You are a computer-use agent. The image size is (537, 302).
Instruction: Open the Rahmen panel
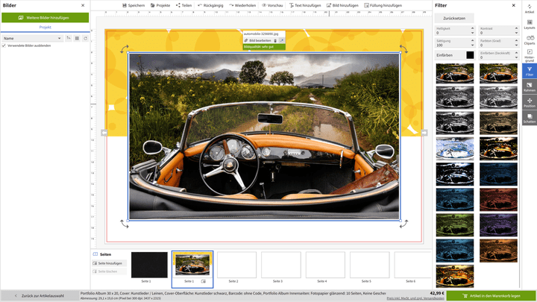529,87
